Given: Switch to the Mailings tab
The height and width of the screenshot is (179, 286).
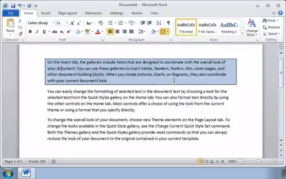Looking at the screenshot, I should click(117, 13).
